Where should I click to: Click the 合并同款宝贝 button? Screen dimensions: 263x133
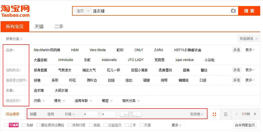245,125
